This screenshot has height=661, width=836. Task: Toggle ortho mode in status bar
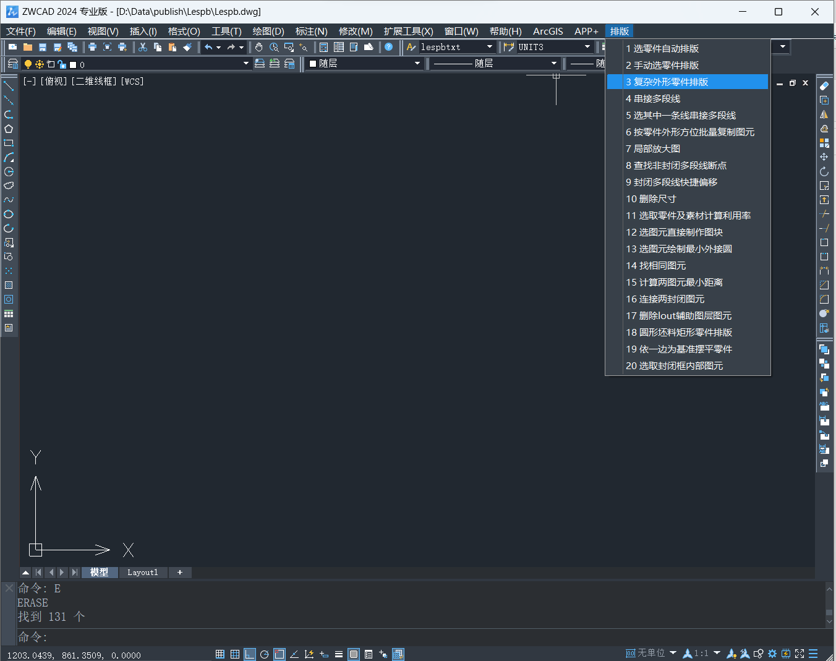point(250,654)
